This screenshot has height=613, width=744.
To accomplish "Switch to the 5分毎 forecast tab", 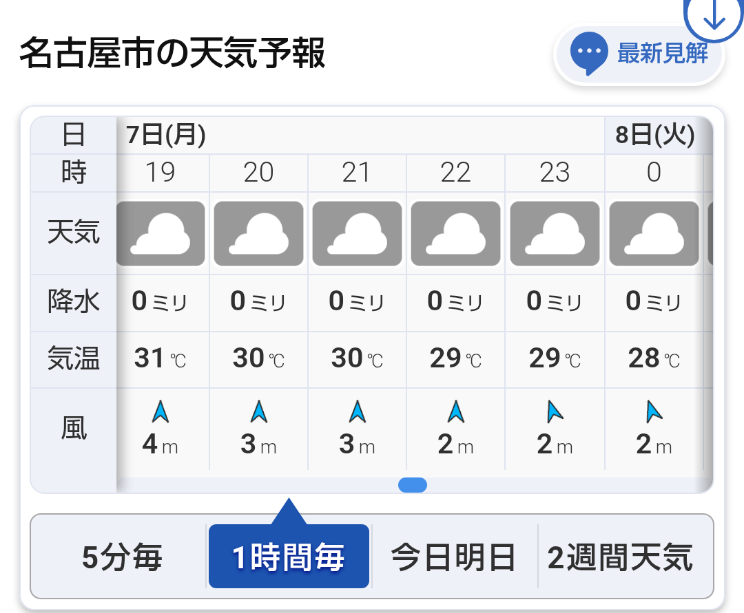I will 122,557.
